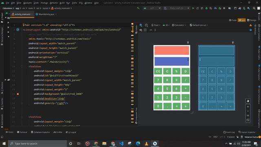Open the Database Inspector tool window

click(40, 132)
